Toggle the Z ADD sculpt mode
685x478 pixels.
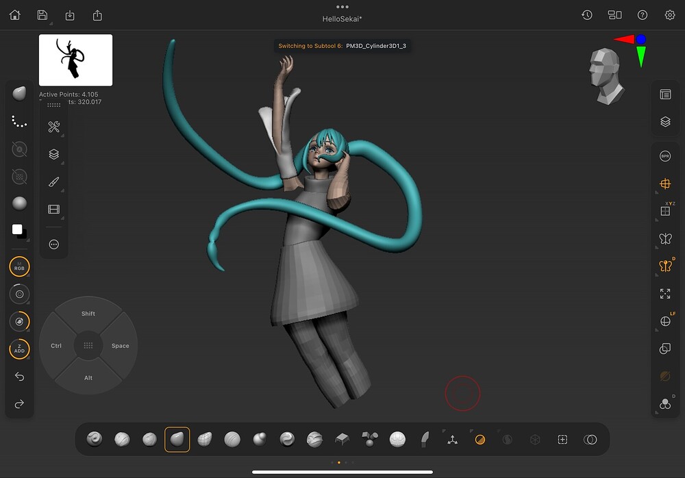(19, 349)
